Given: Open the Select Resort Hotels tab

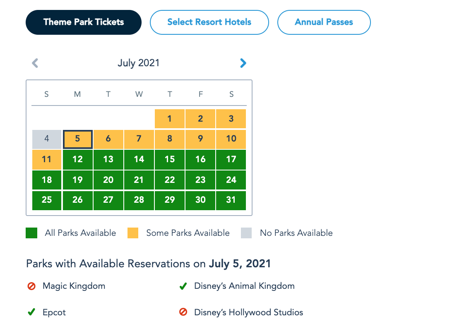Looking at the screenshot, I should pos(209,22).
